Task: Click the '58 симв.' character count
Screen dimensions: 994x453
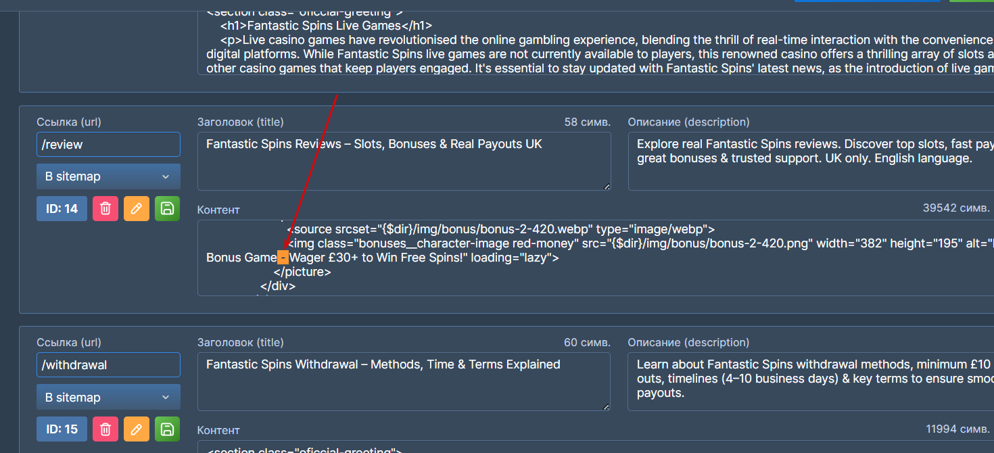Action: click(587, 122)
